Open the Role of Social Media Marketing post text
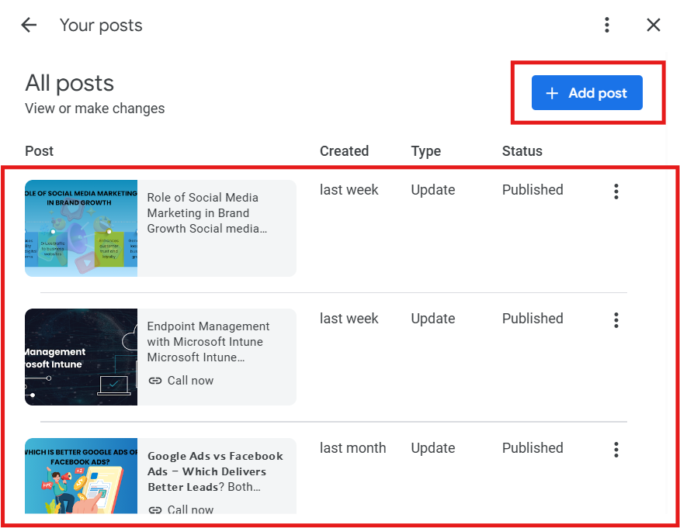This screenshot has width=680, height=528. pyautogui.click(x=208, y=213)
